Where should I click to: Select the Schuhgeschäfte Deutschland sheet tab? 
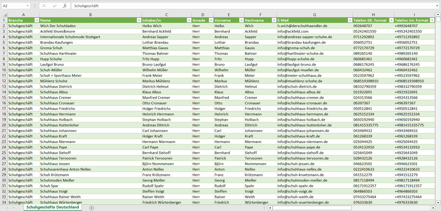pos(52,207)
